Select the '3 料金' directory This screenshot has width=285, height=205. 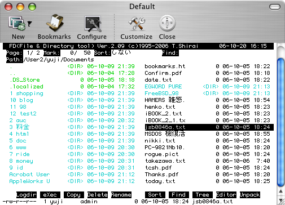pyautogui.click(x=72, y=127)
